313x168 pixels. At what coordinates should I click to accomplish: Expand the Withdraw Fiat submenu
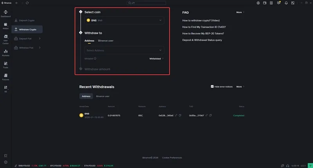pyautogui.click(x=40, y=48)
